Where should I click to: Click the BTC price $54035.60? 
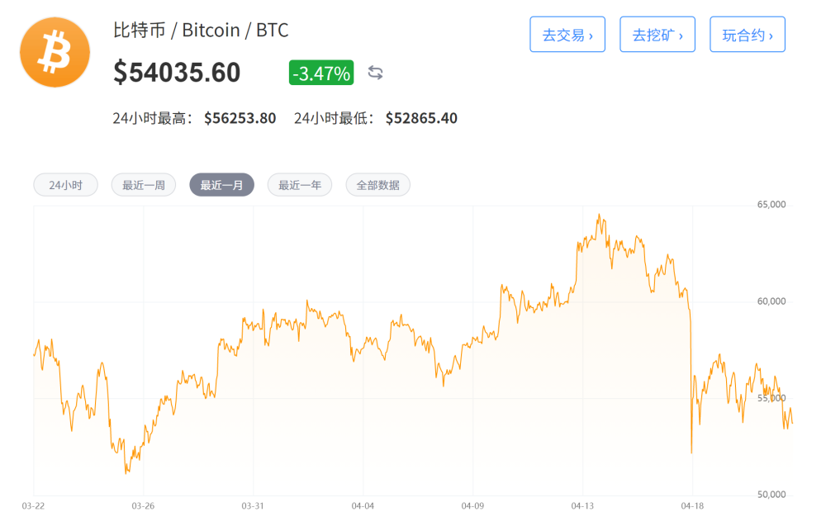178,73
